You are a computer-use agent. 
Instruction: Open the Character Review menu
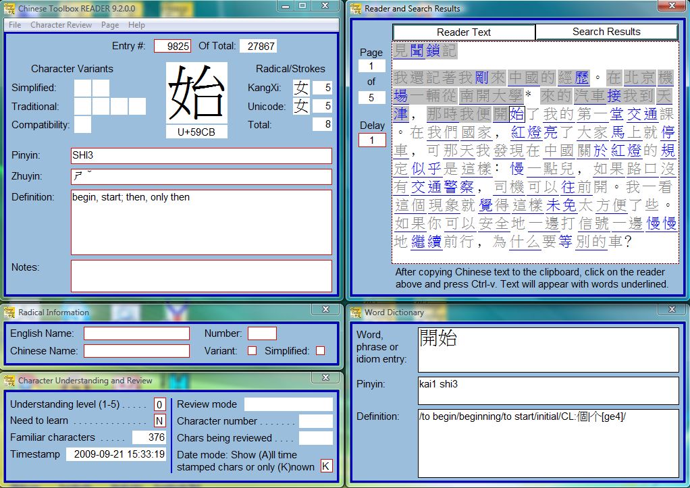[x=61, y=25]
